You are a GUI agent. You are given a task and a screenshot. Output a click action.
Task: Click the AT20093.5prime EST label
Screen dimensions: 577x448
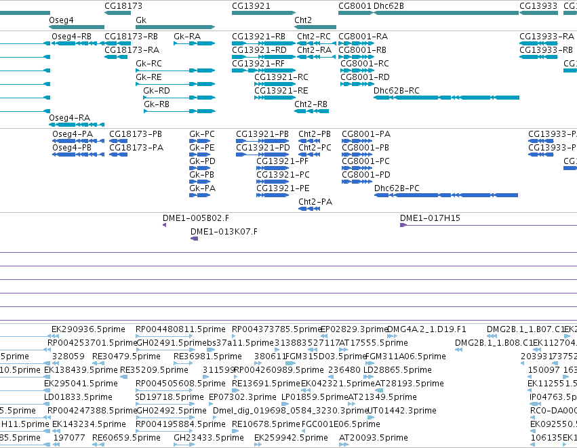point(374,438)
